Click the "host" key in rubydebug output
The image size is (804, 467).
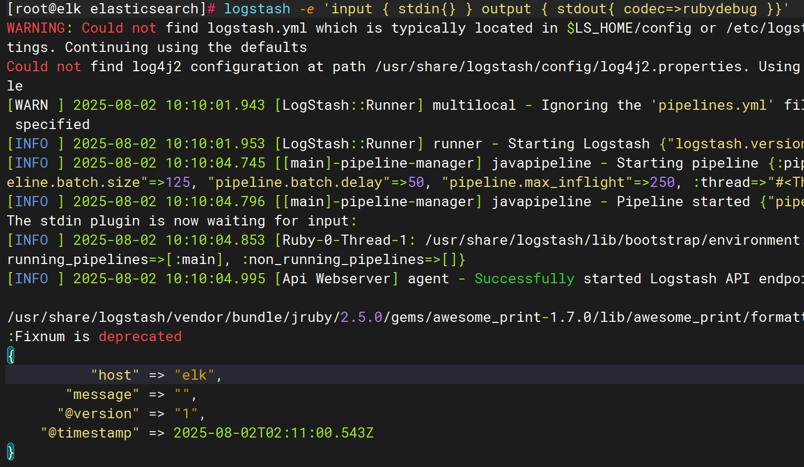tap(115, 375)
